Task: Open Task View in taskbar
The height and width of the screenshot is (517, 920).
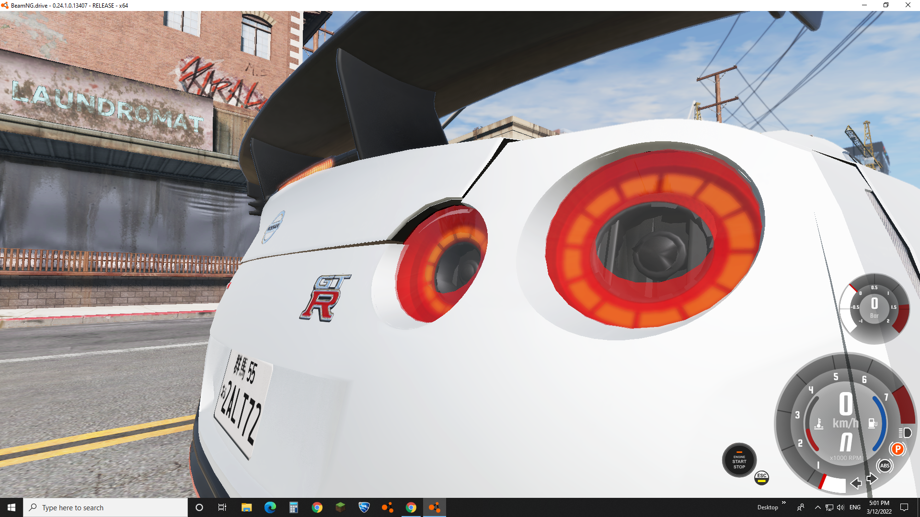Action: click(222, 507)
